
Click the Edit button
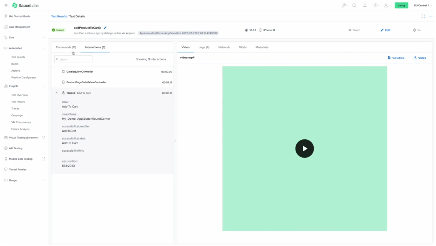pos(385,30)
